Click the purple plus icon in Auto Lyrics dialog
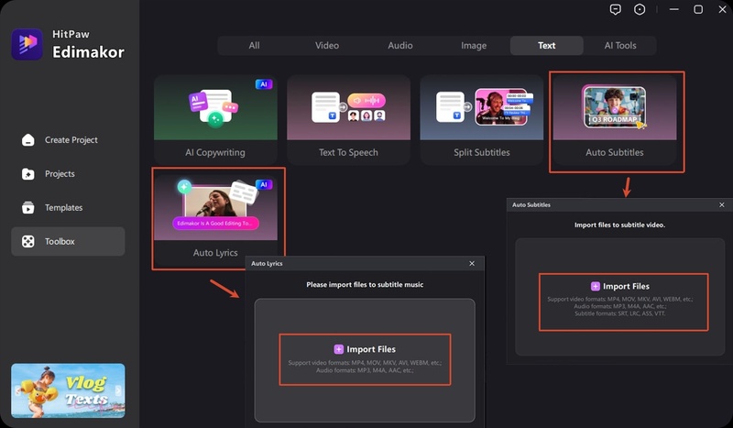Viewport: 733px width, 428px height. click(x=338, y=349)
